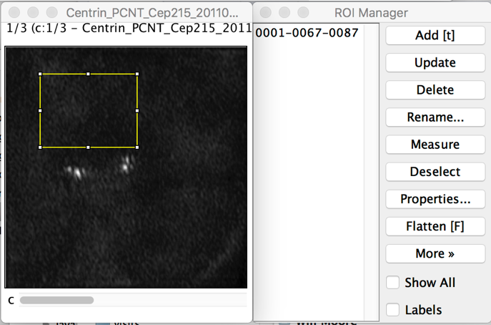
Task: Enable the Show All checkbox
Action: [x=392, y=282]
